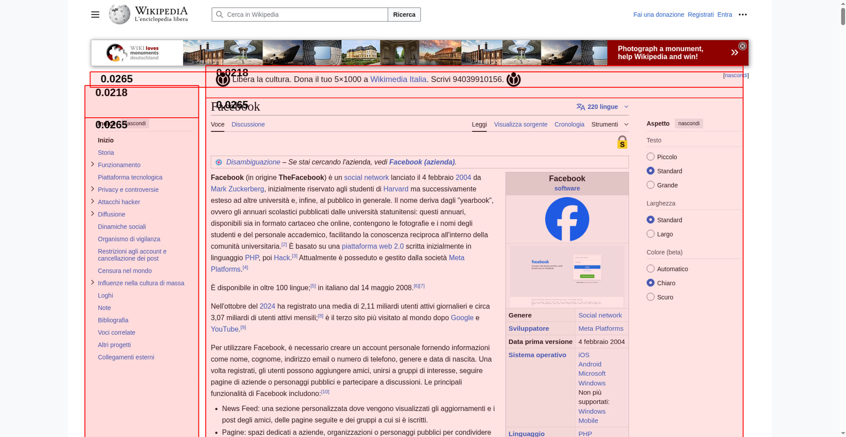
Task: Select Automatico color mode
Action: click(651, 269)
